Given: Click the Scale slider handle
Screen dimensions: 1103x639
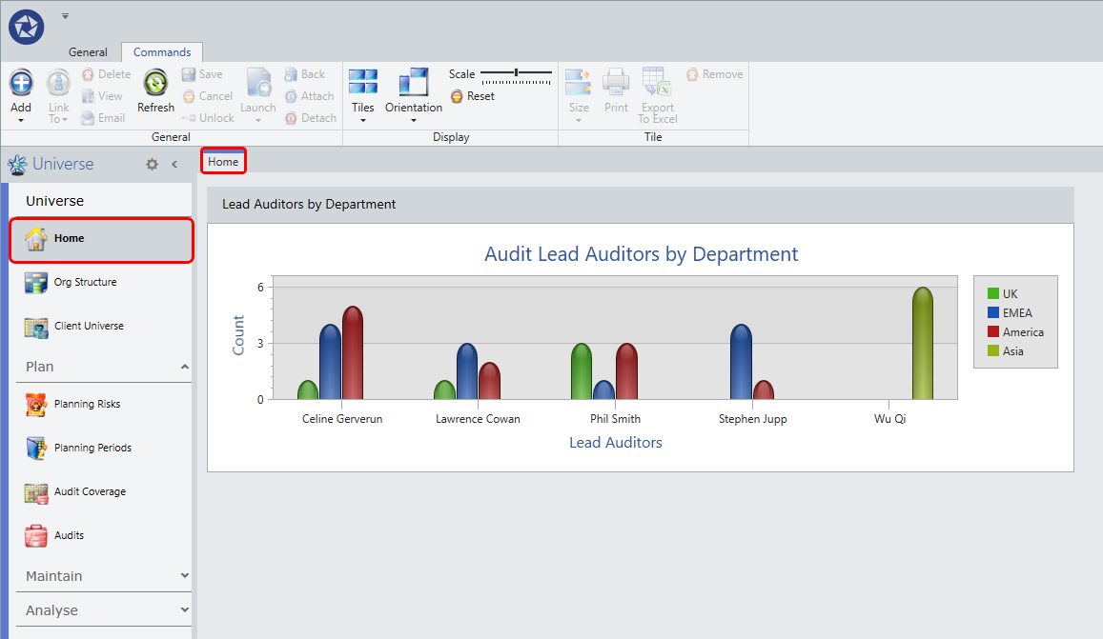Looking at the screenshot, I should coord(517,72).
